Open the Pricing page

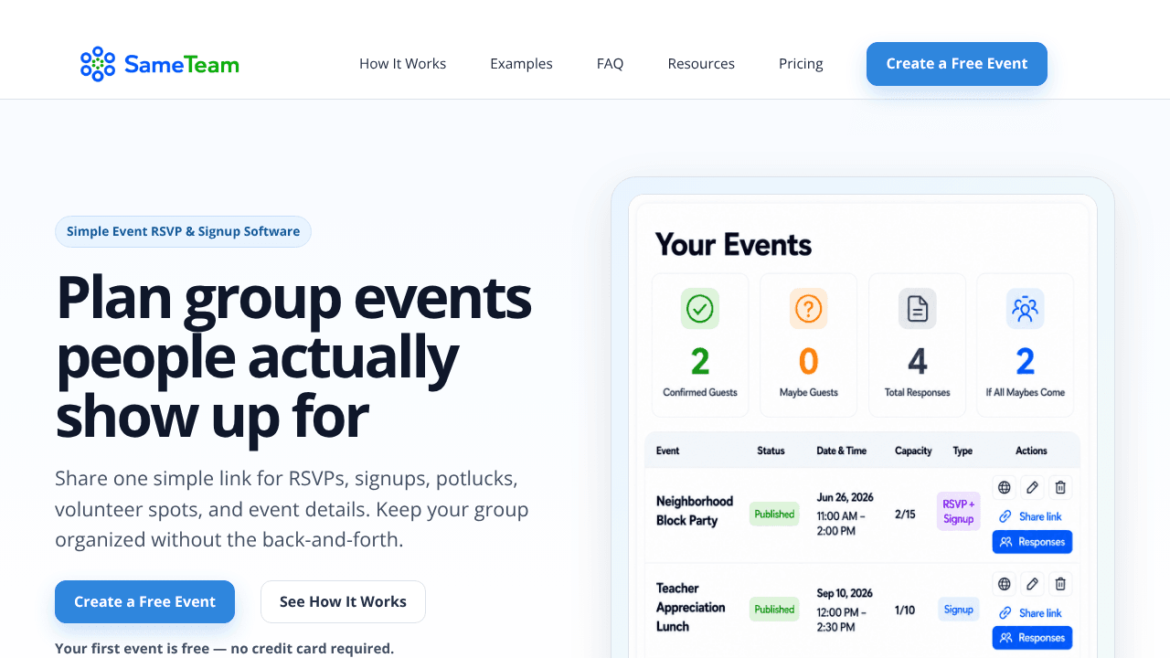(801, 64)
